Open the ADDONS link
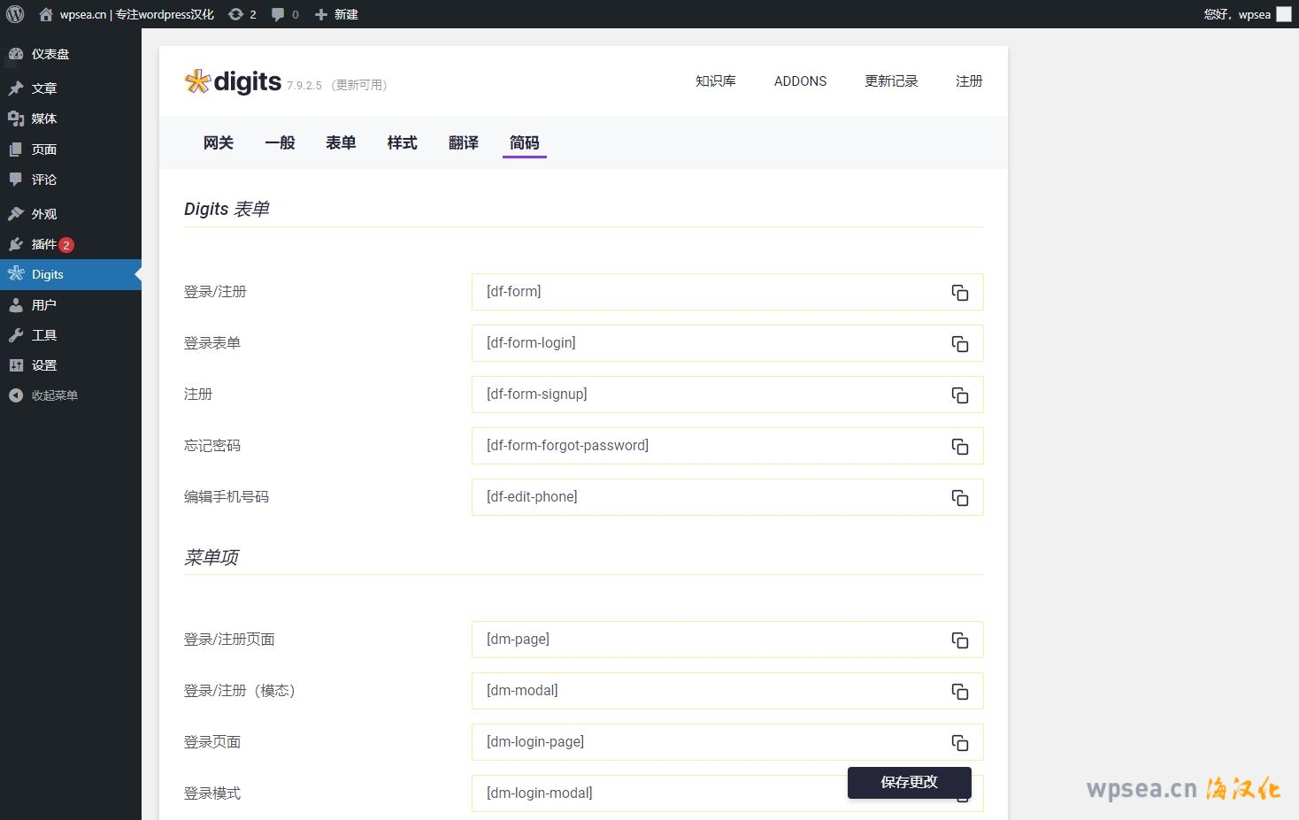This screenshot has width=1299, height=820. click(800, 81)
